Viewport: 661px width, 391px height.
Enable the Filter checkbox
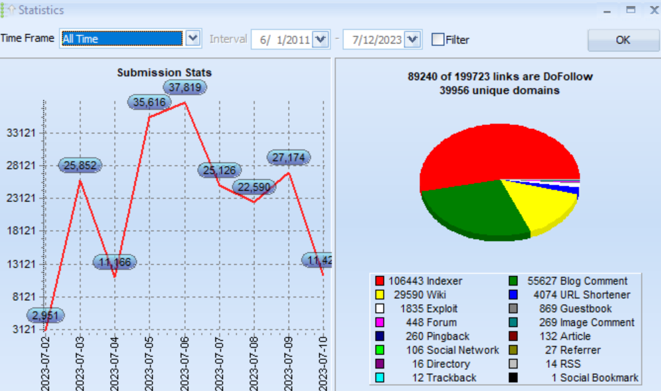[438, 39]
